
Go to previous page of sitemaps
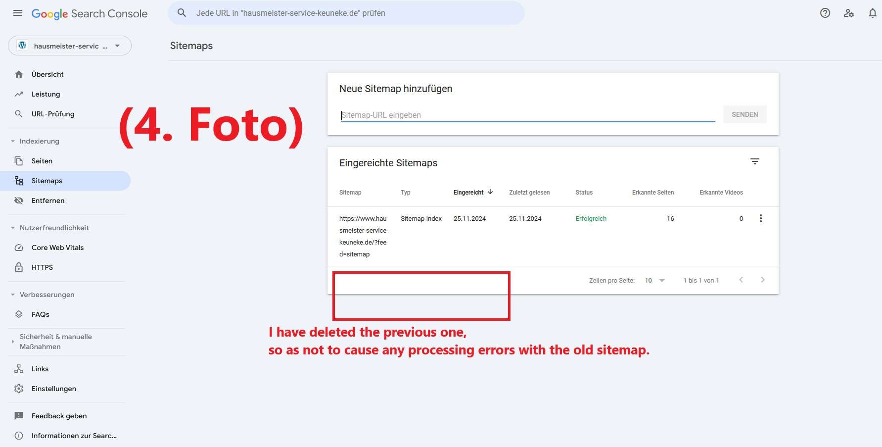click(741, 280)
